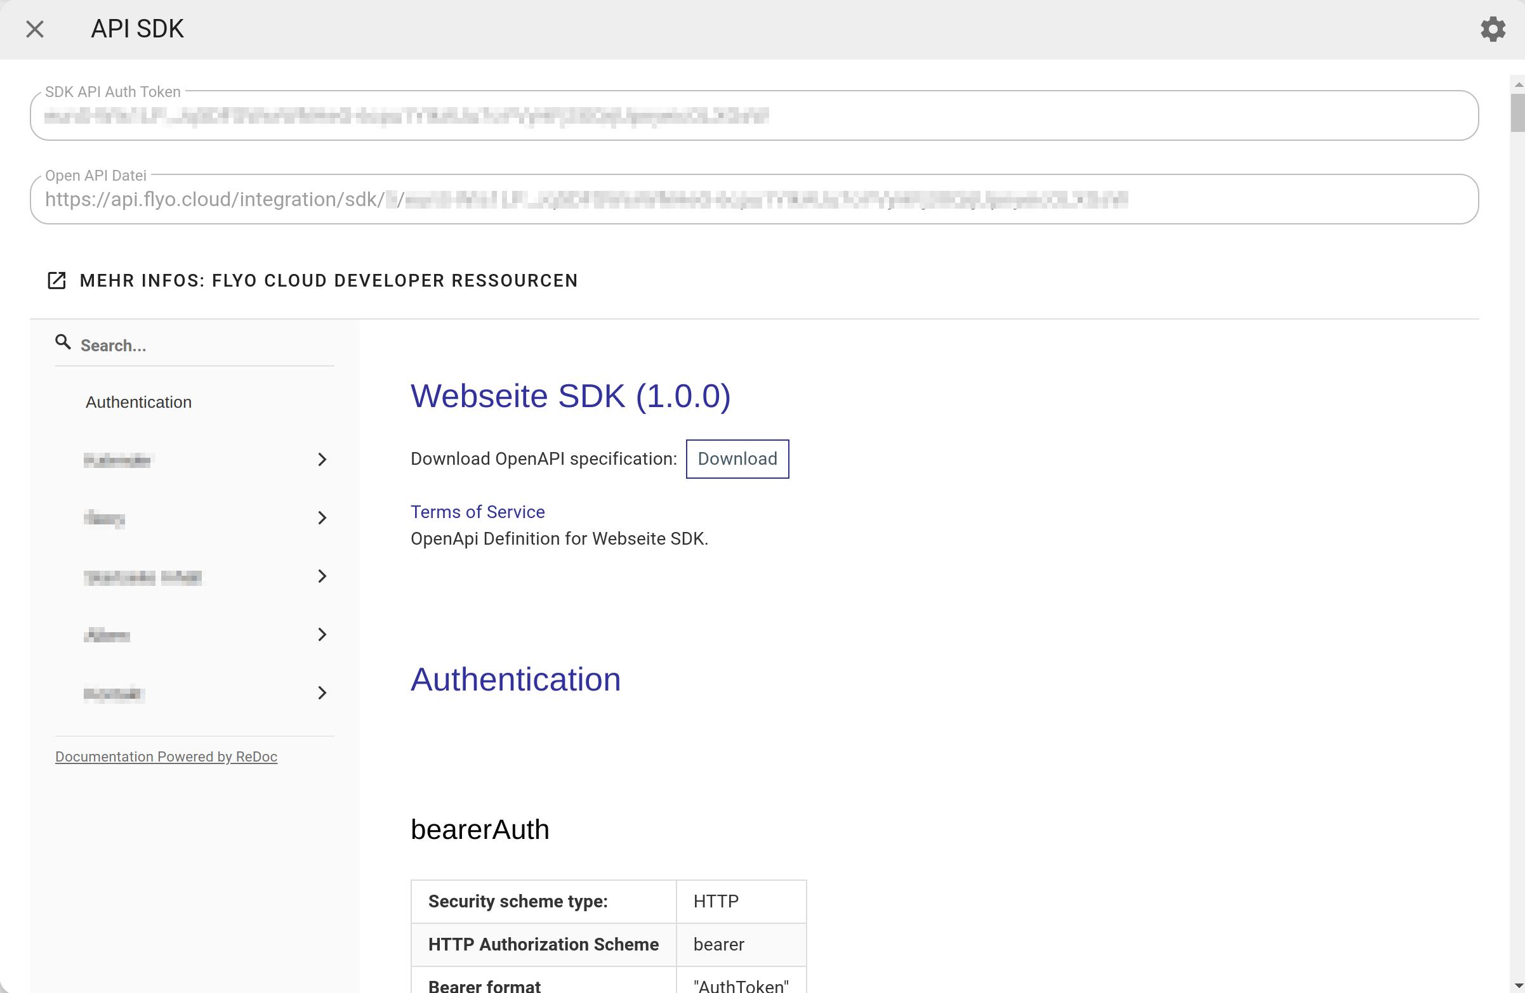Expand the sixth sidebar navigation item
1525x993 pixels.
pos(324,693)
